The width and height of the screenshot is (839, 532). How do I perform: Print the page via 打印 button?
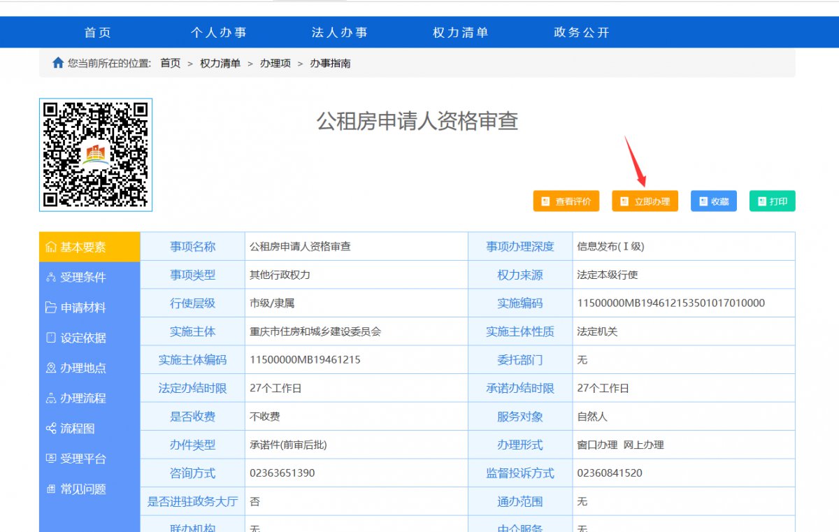(x=772, y=201)
